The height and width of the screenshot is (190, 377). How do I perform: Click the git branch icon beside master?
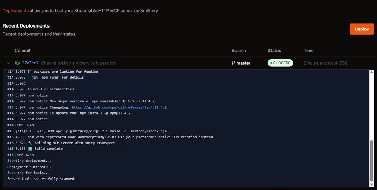point(233,63)
